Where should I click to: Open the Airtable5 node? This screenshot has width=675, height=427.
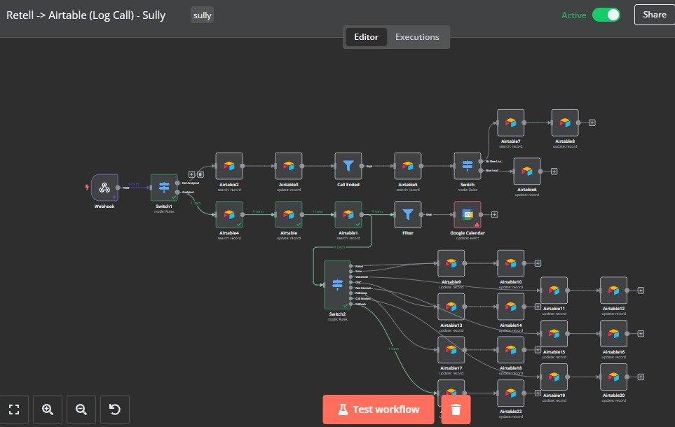click(408, 166)
